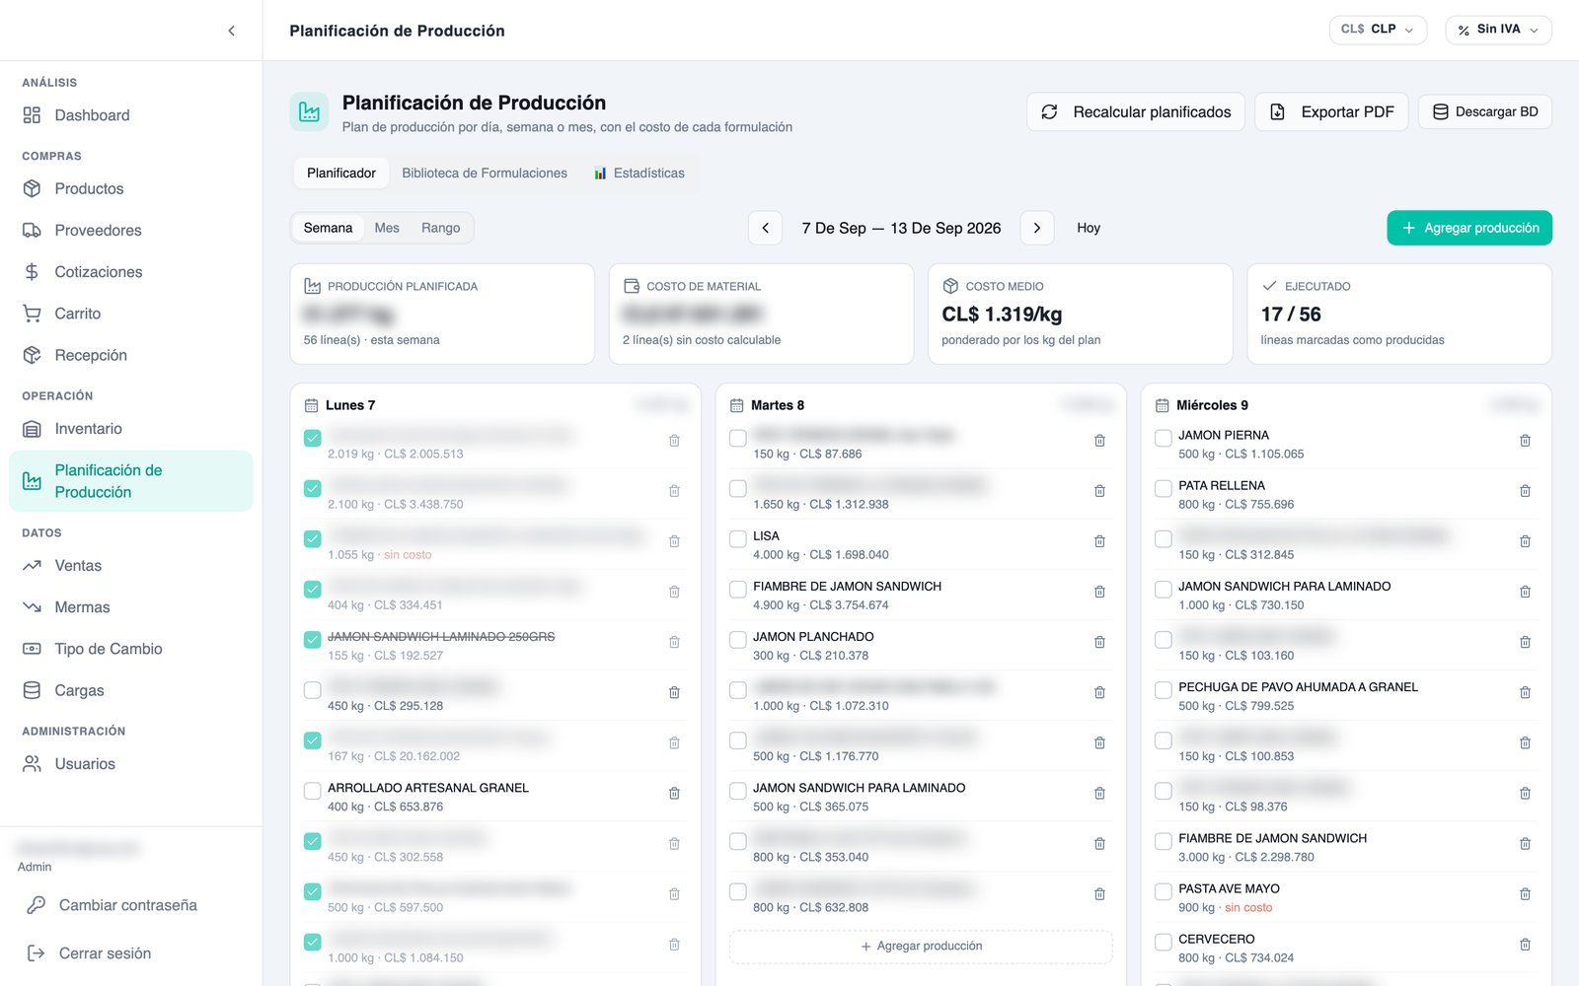Mark FIAMBRE DE JAMON SANDWICH 4.900 kg done
The image size is (1579, 986).
[x=738, y=589]
